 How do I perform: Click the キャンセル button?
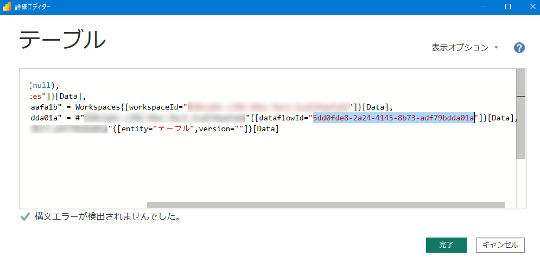pos(500,245)
